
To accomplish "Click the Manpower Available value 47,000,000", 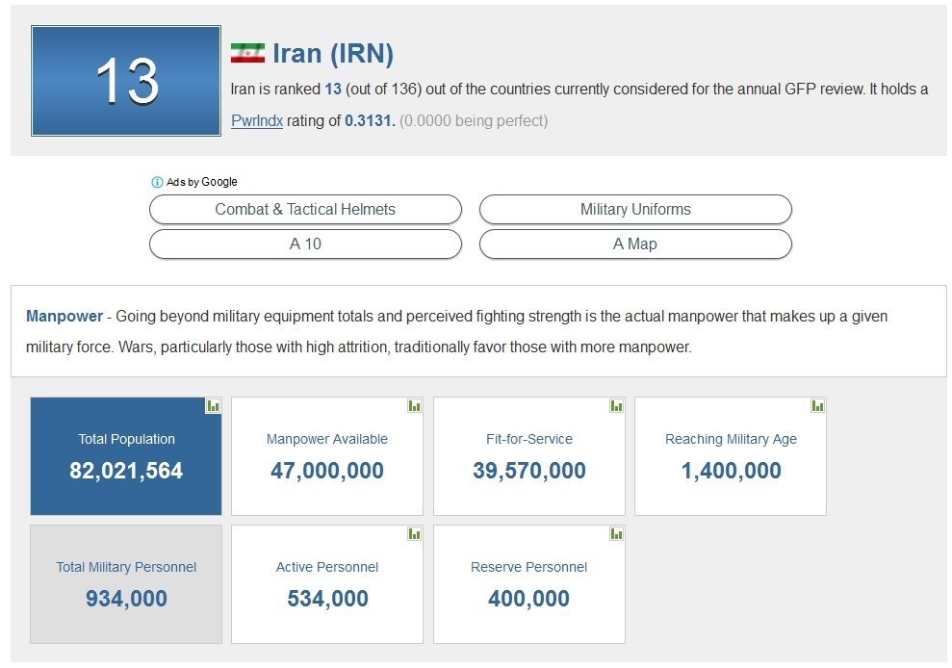I will pyautogui.click(x=327, y=471).
